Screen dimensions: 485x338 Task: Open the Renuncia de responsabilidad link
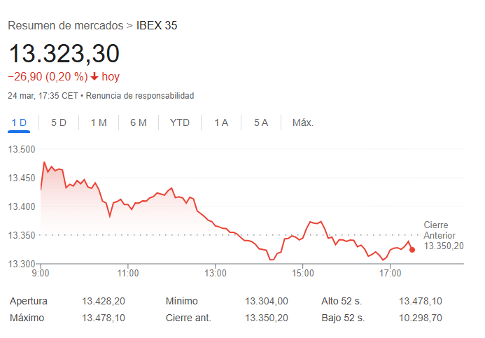[140, 95]
